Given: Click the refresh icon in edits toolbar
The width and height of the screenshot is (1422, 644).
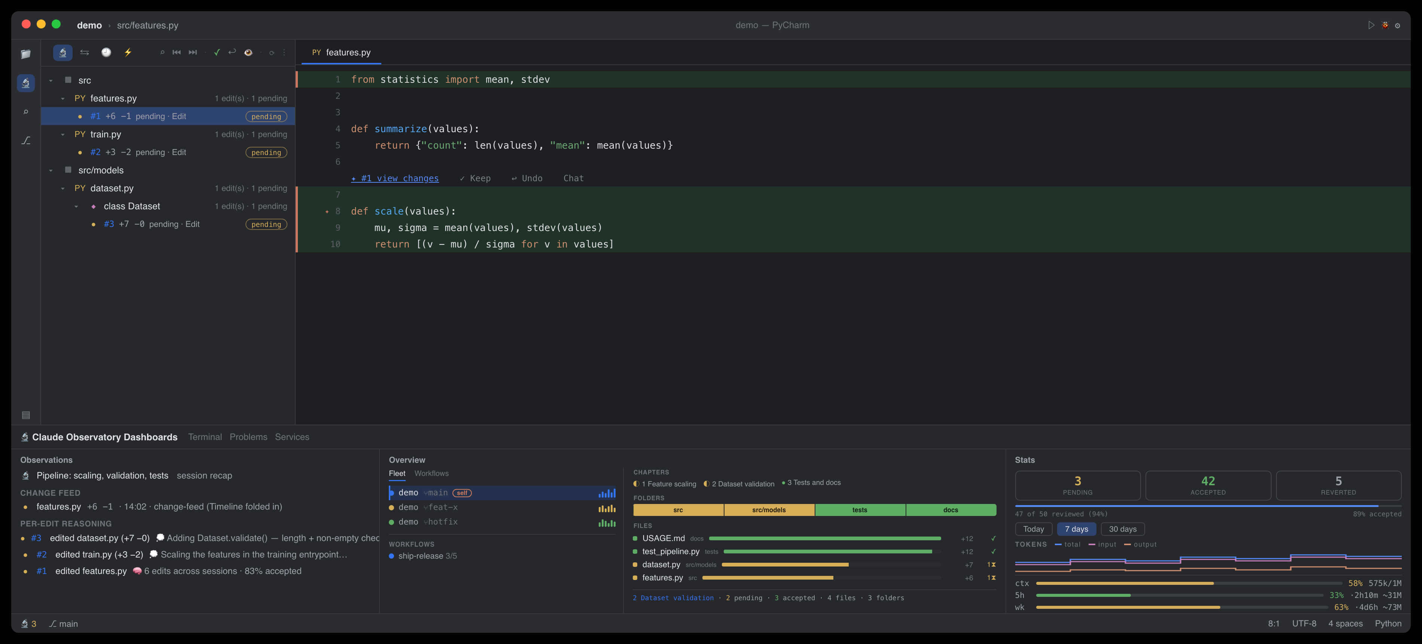Looking at the screenshot, I should click(x=272, y=52).
